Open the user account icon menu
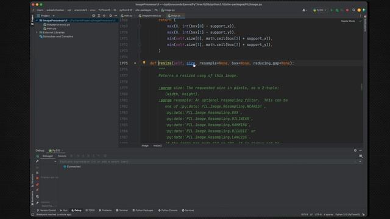This screenshot has height=219, width=390. [305, 10]
